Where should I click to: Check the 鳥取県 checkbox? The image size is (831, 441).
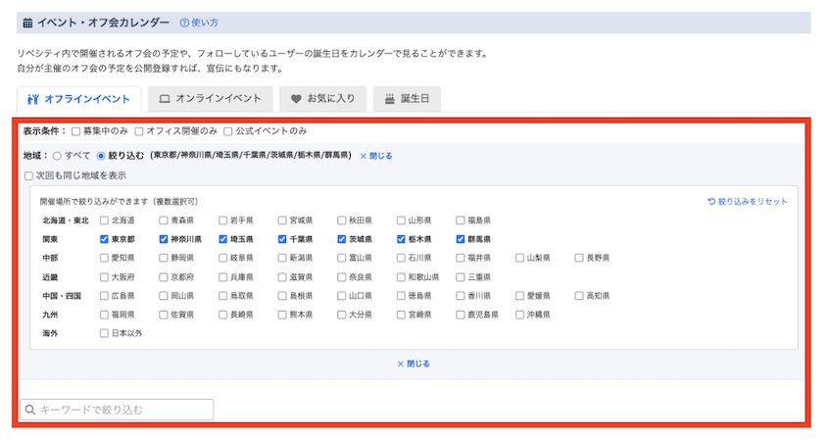[222, 296]
